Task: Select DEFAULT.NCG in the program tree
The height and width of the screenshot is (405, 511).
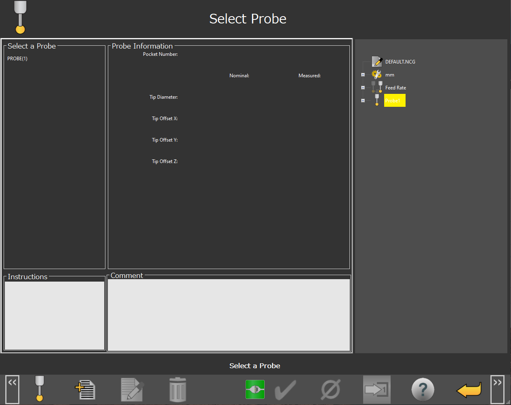Action: (x=400, y=62)
